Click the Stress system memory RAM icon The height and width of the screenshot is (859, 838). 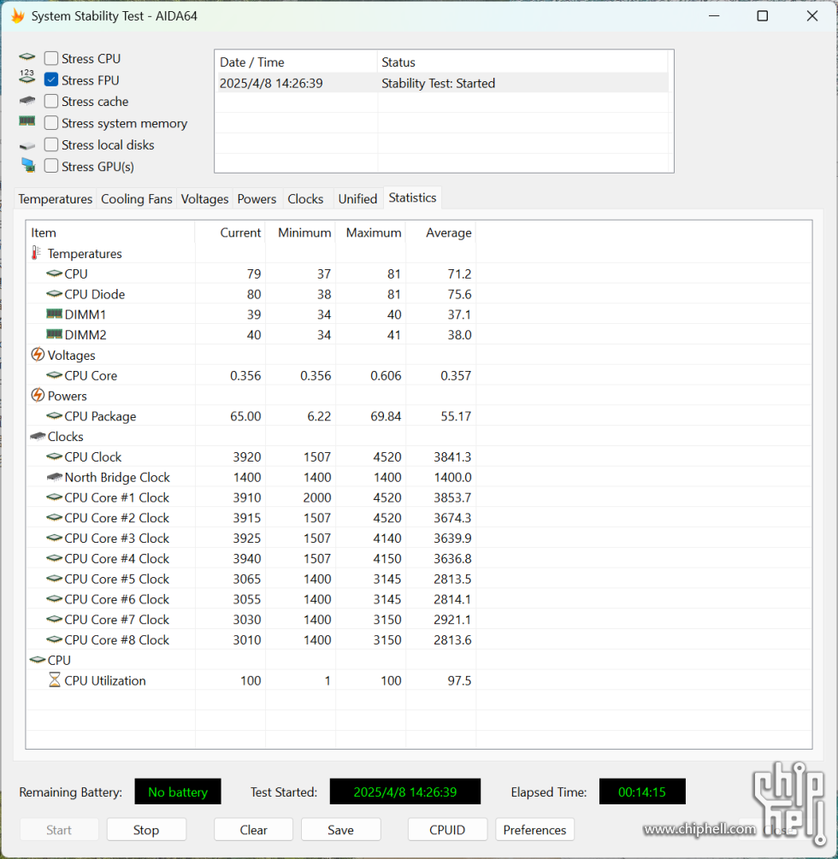27,121
